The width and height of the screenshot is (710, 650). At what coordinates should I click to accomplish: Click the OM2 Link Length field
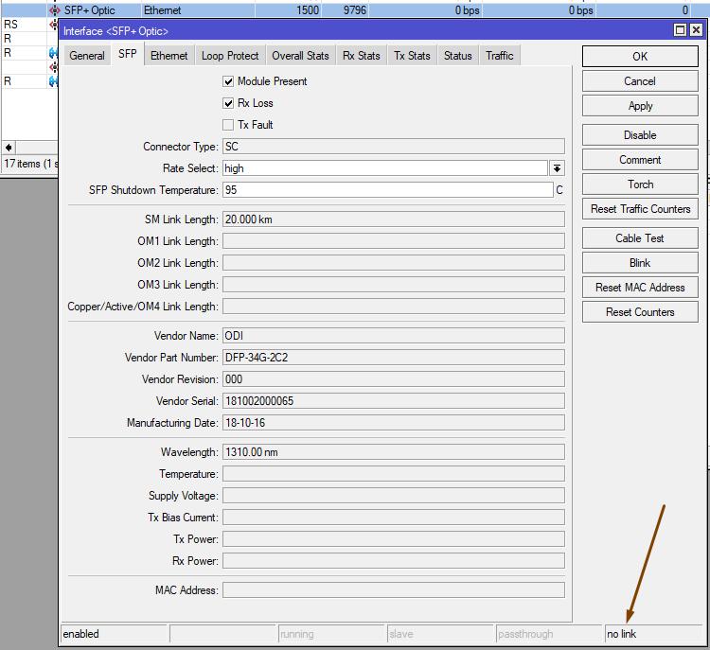pyautogui.click(x=394, y=263)
